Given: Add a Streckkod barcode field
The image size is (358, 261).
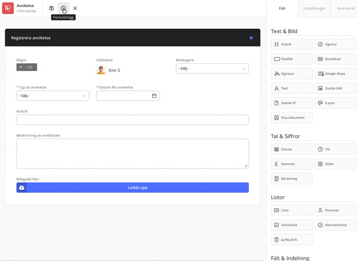Looking at the screenshot, I should pos(336,58).
